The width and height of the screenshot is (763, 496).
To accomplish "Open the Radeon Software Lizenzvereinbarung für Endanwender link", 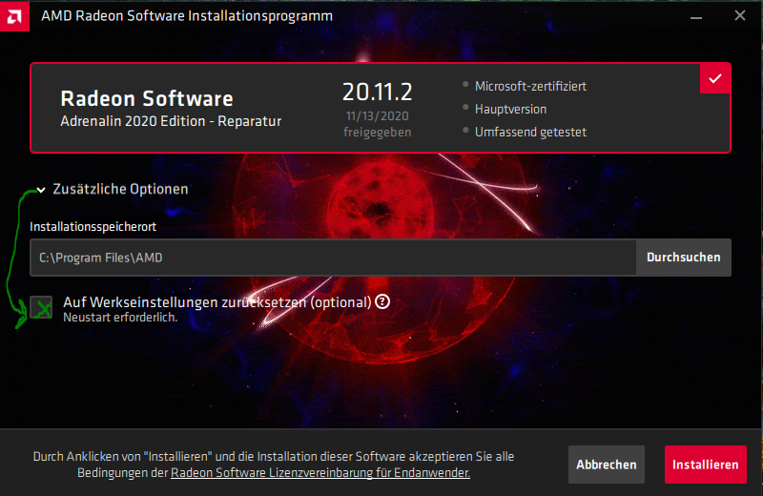I will [320, 473].
